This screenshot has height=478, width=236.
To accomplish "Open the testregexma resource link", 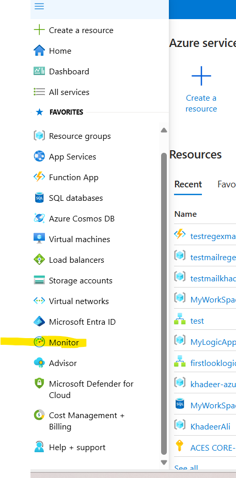I will coord(213,236).
